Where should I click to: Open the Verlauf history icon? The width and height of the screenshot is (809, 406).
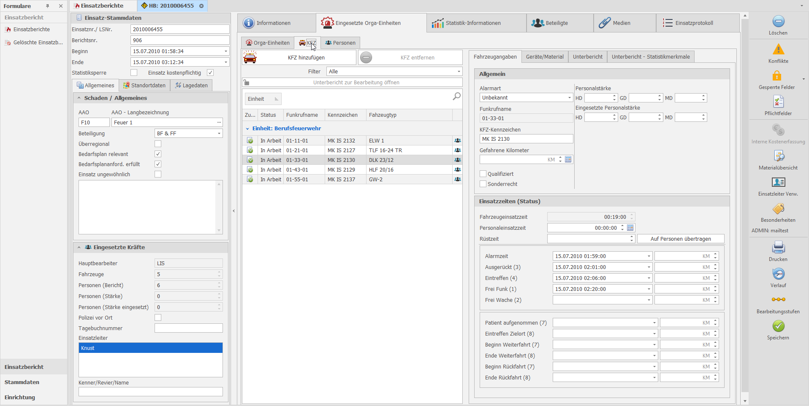pos(778,274)
